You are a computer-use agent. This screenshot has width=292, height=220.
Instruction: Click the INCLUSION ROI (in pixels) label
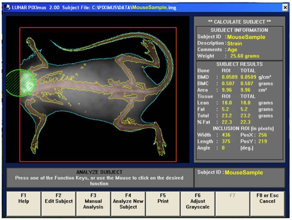pyautogui.click(x=243, y=128)
